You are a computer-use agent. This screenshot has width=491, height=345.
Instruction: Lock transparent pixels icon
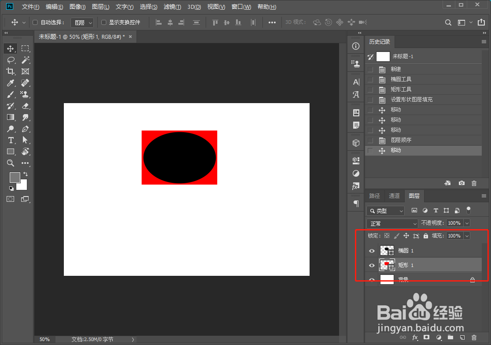coord(387,236)
